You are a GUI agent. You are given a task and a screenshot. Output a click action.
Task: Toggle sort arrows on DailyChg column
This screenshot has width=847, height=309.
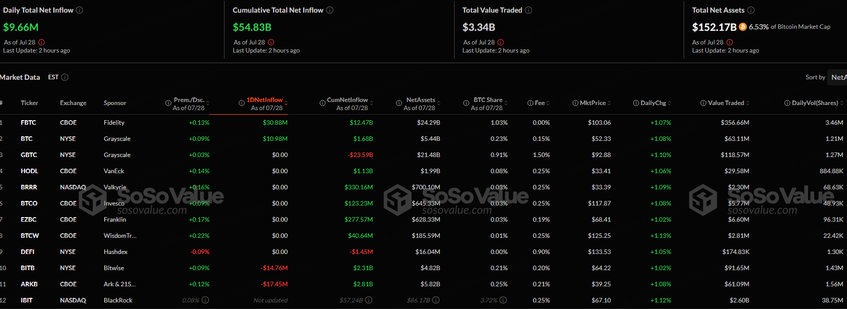tap(670, 103)
